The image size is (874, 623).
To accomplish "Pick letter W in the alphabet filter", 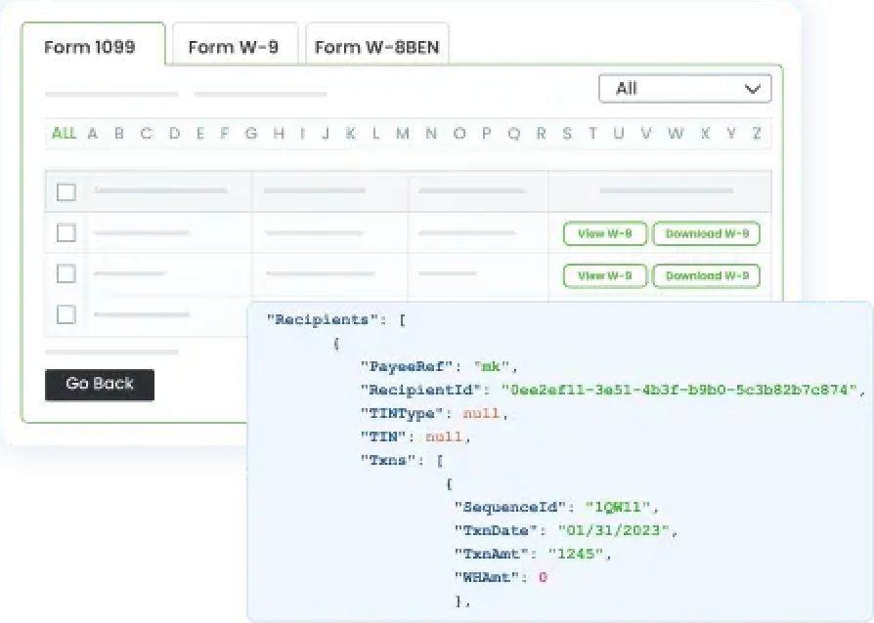I will [676, 134].
